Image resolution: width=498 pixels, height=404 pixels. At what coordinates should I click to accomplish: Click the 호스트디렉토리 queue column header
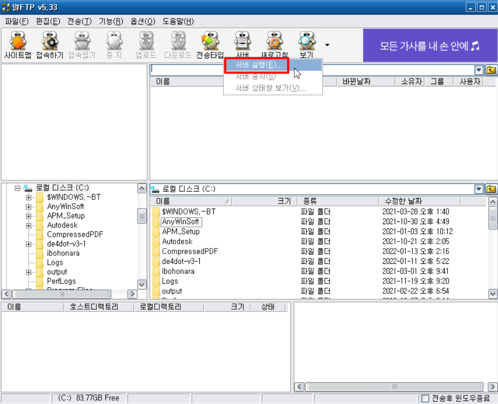[99, 307]
